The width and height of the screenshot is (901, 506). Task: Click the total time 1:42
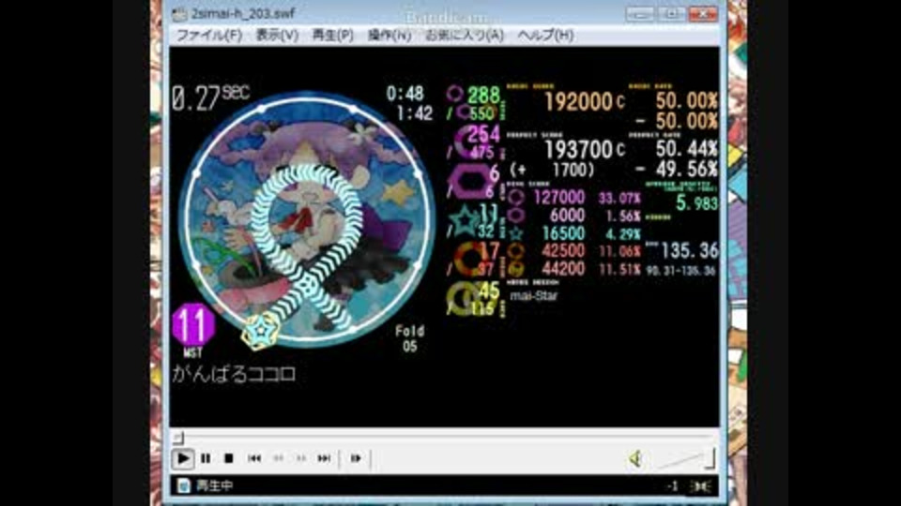tap(415, 113)
